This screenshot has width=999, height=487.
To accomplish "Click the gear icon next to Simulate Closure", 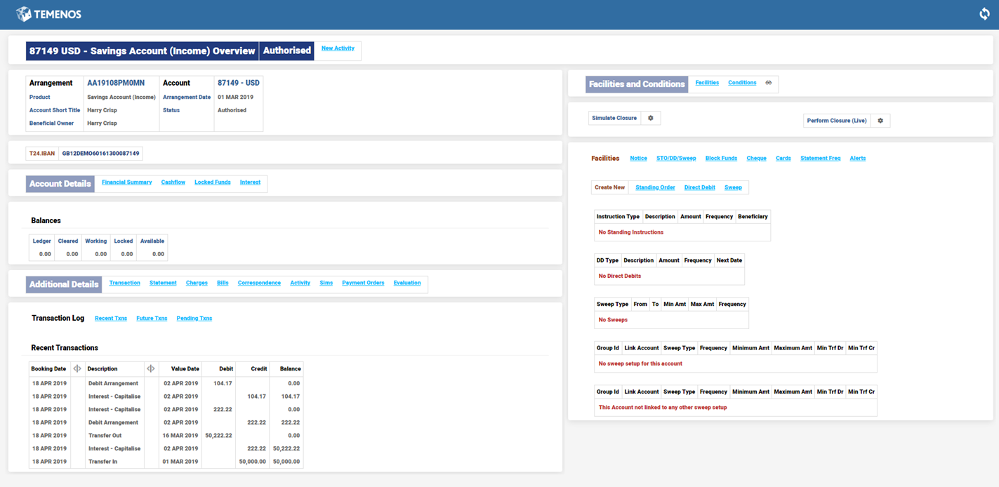I will coord(650,118).
